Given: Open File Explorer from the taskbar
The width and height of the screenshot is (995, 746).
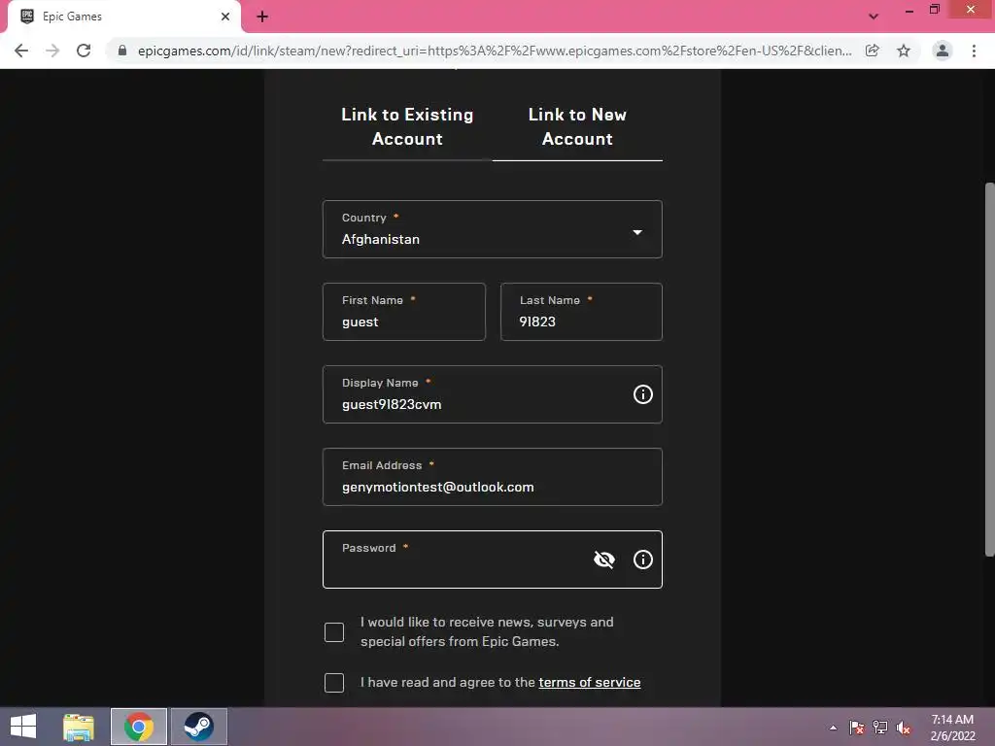Looking at the screenshot, I should 79,727.
